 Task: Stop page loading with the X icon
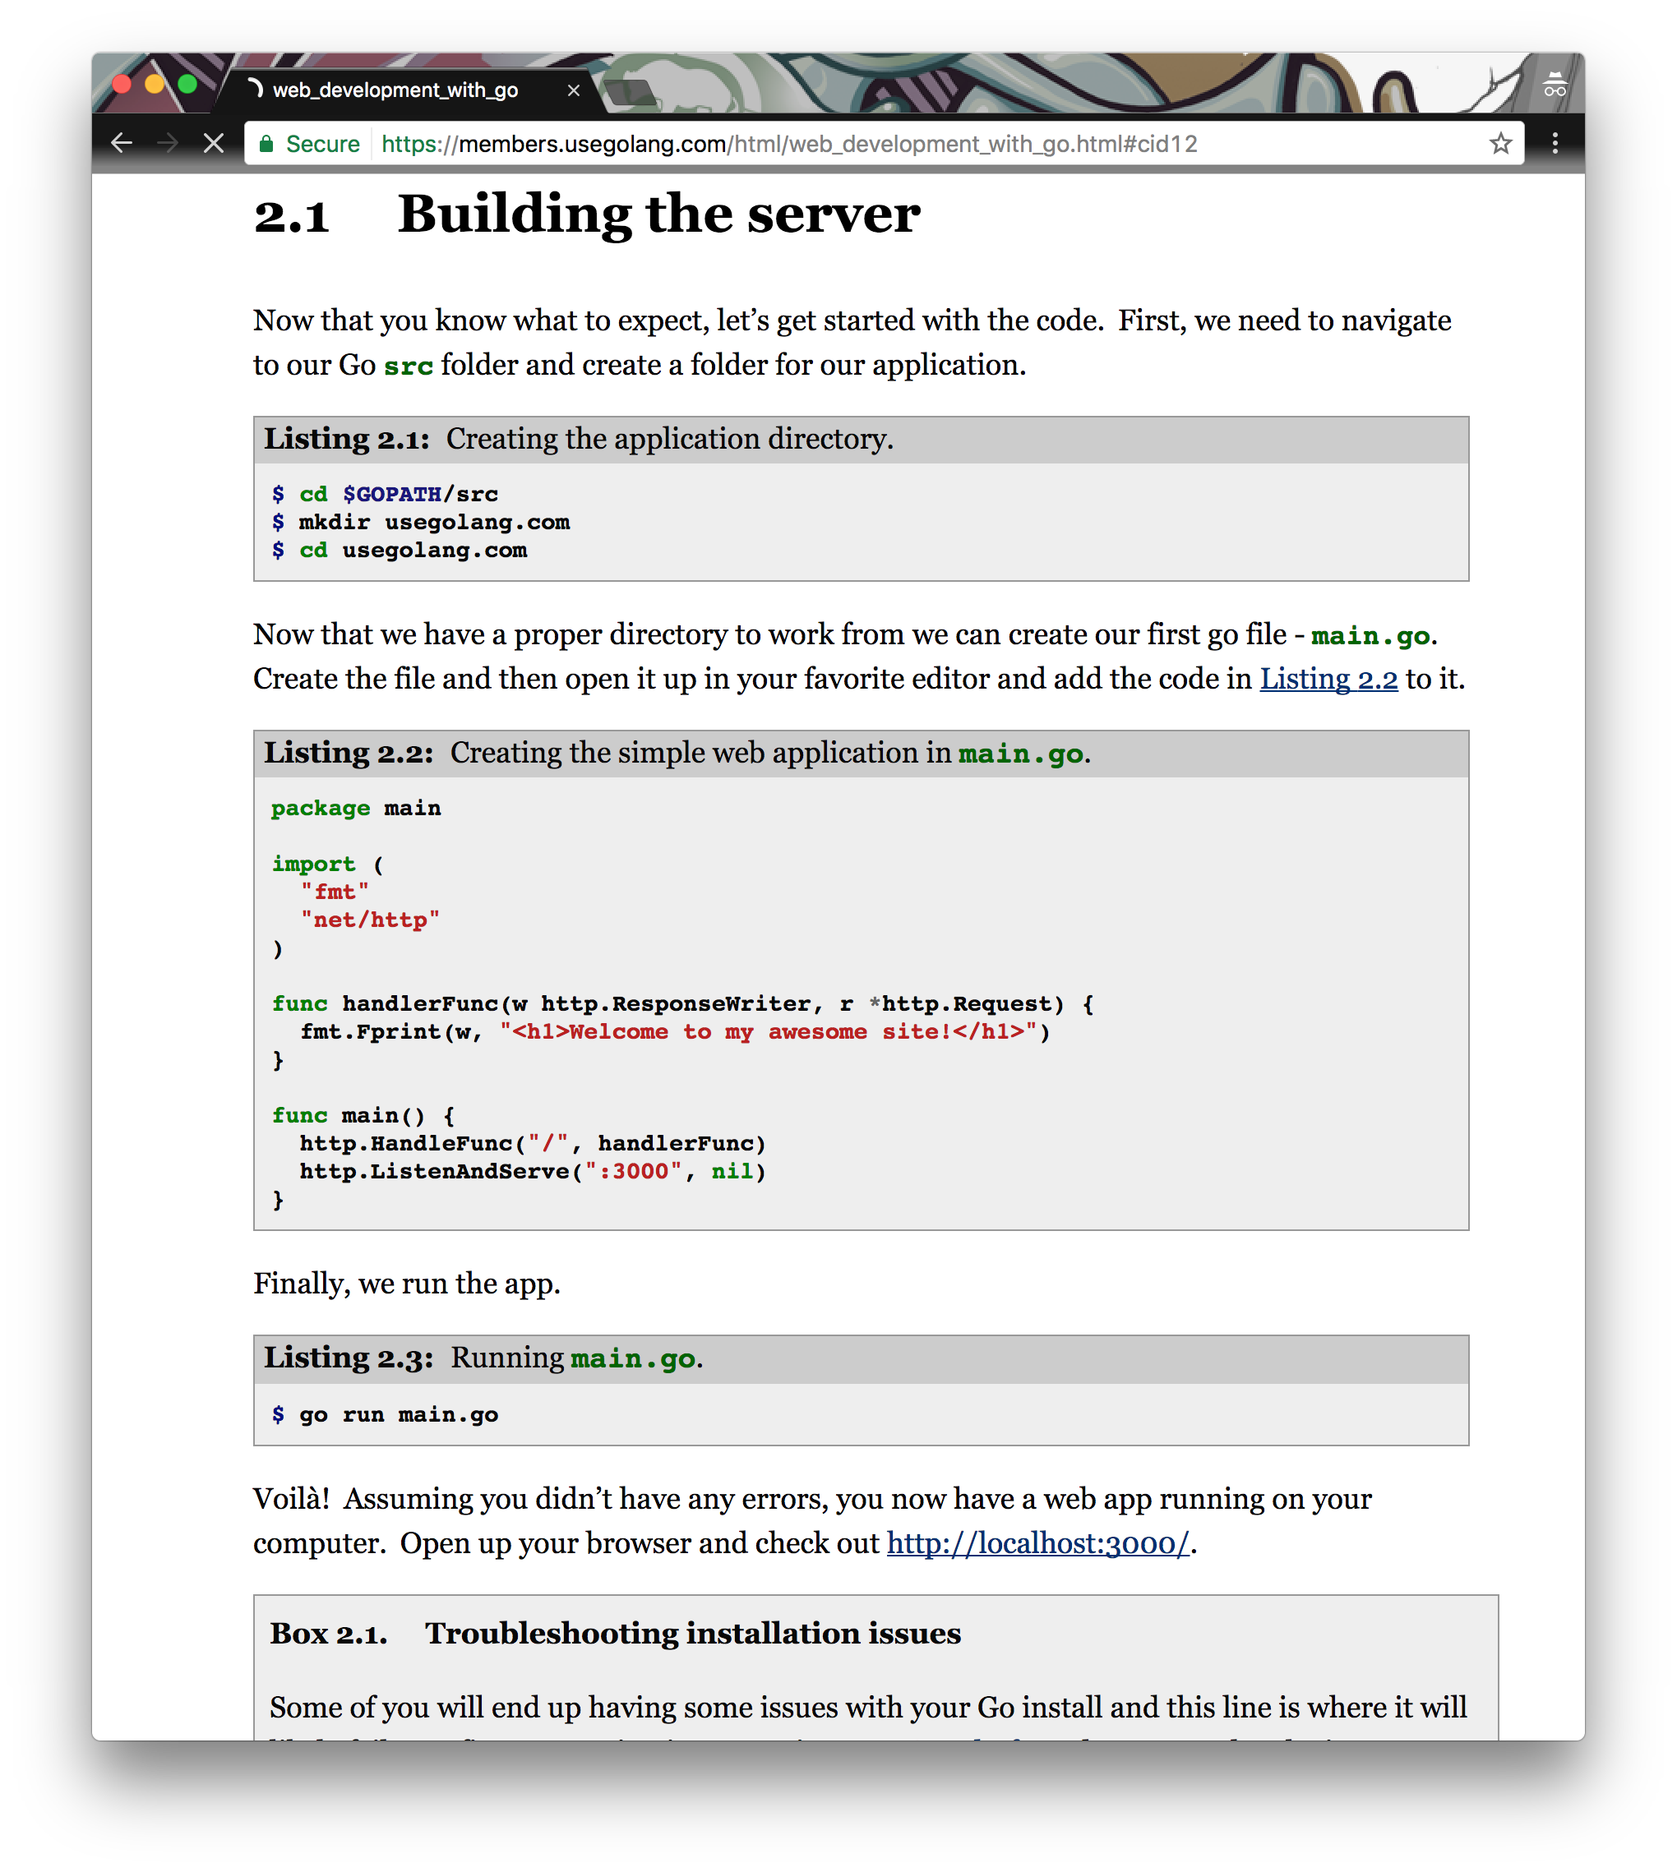click(212, 144)
